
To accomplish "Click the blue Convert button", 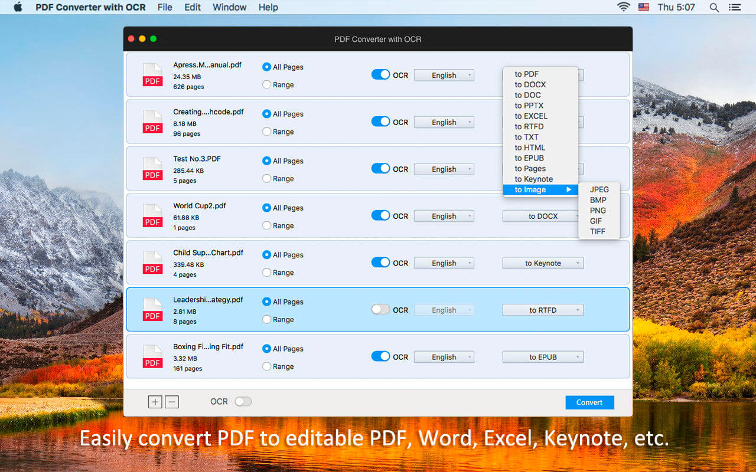I will point(589,402).
